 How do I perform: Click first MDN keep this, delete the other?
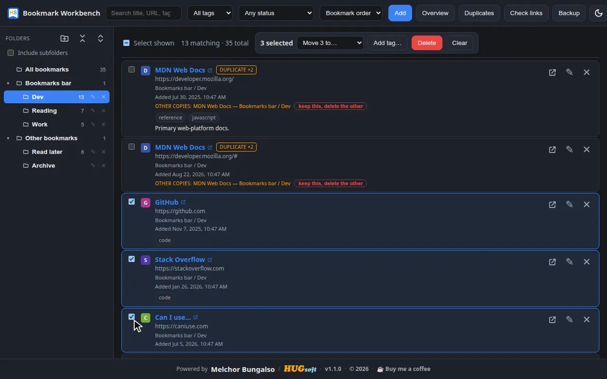(331, 106)
